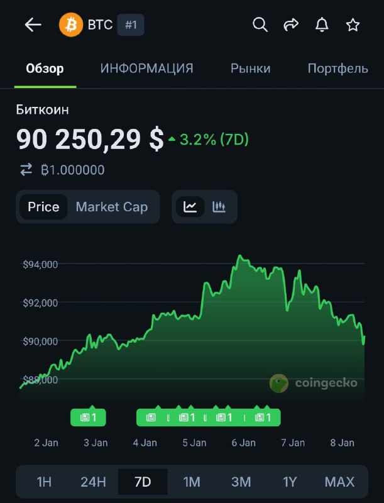Viewport: 384px width, 503px height.
Task: Open notifications via the bell icon
Action: pos(322,25)
